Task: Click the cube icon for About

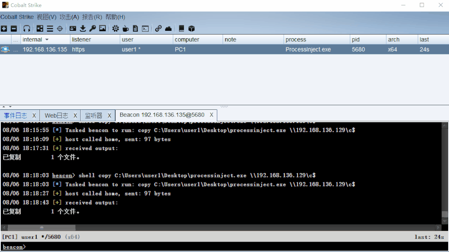Action: coord(191,29)
